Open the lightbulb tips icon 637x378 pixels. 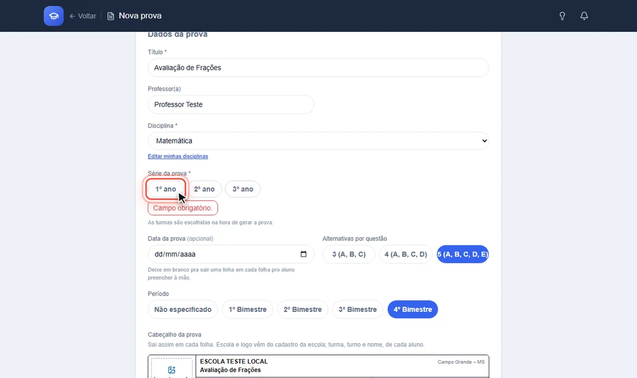click(x=562, y=16)
